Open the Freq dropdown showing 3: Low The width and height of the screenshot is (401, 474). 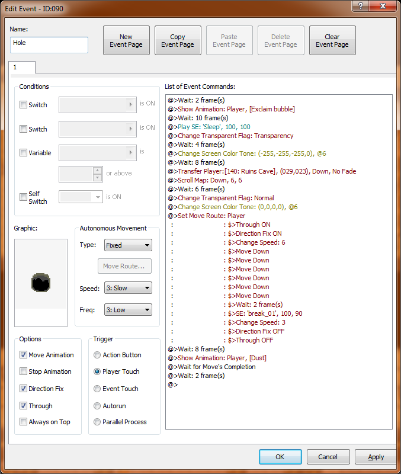(128, 309)
